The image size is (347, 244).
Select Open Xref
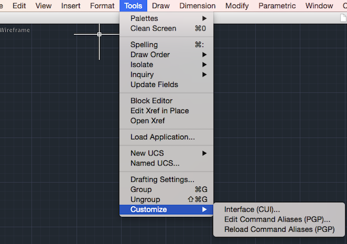coord(167,121)
